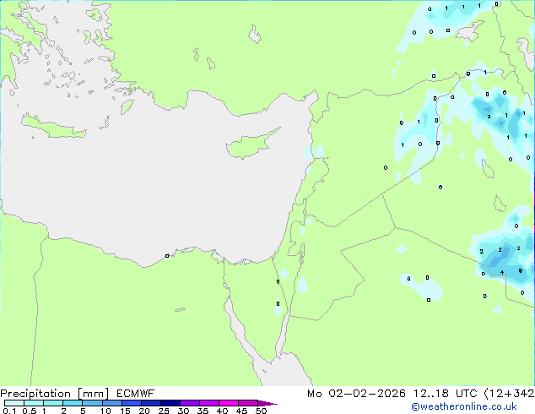Image resolution: width=535 pixels, height=414 pixels.
Task: Select the 45–50 mm legend swatch
Action: click(248, 403)
